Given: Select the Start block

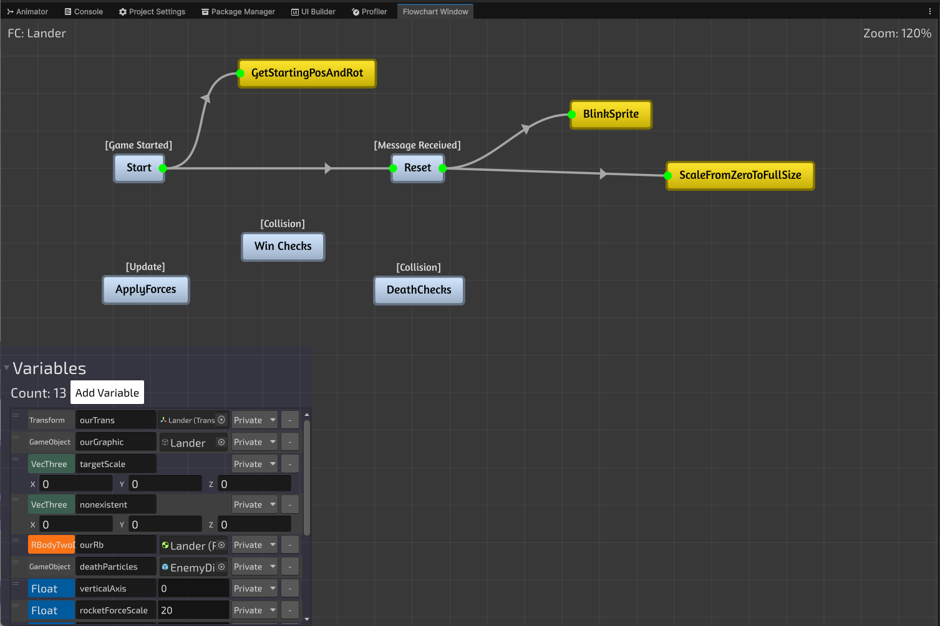Looking at the screenshot, I should click(x=139, y=168).
